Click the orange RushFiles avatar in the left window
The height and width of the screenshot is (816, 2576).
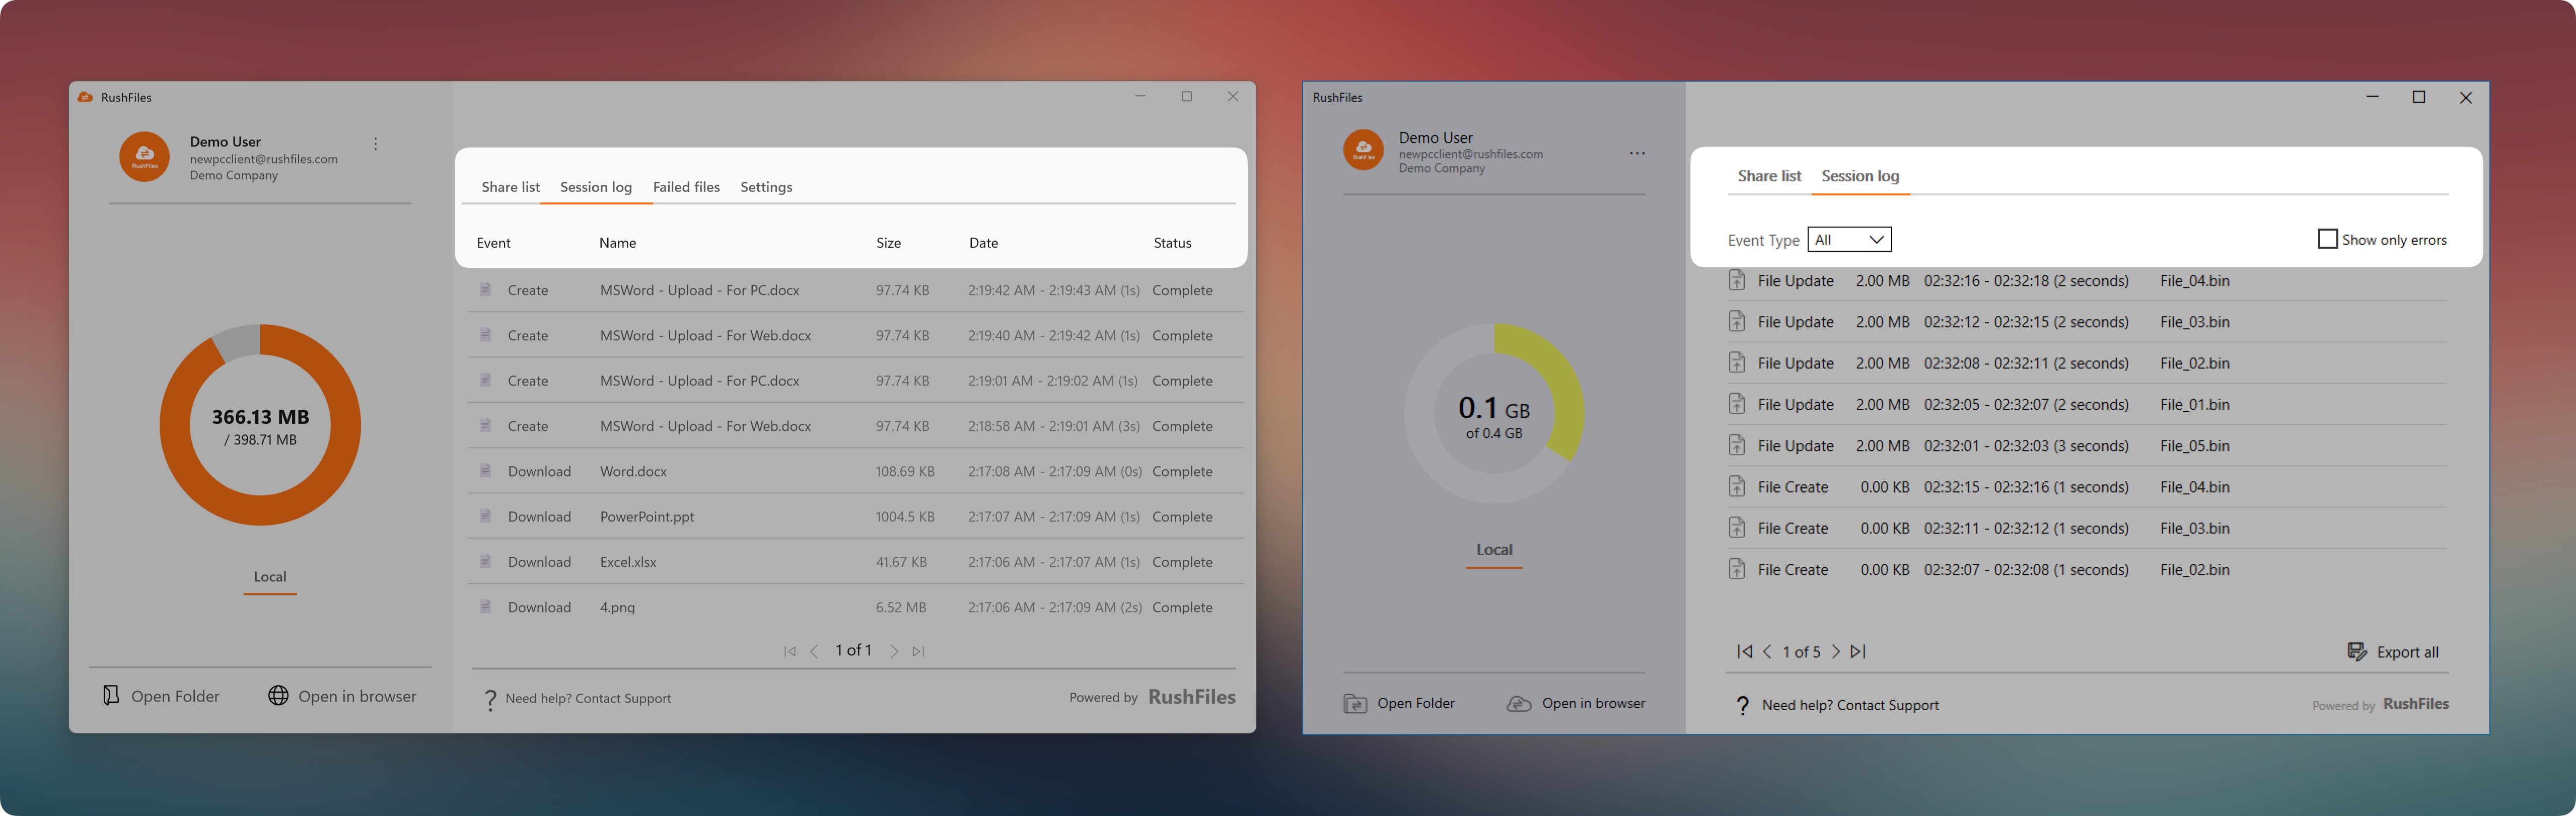pyautogui.click(x=145, y=156)
